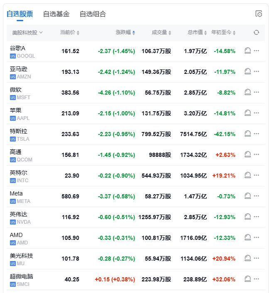Click market cap 3.20万亿 for AAPL

pyautogui.click(x=195, y=113)
